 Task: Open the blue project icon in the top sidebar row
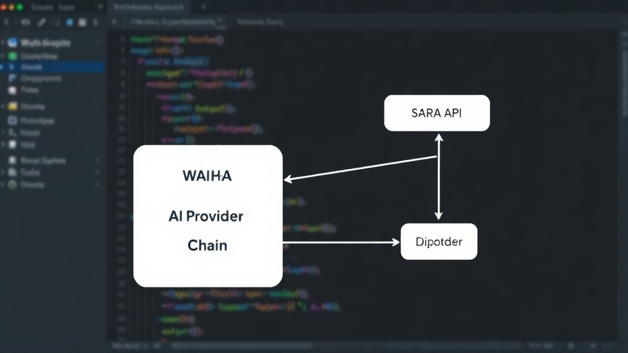pos(12,42)
